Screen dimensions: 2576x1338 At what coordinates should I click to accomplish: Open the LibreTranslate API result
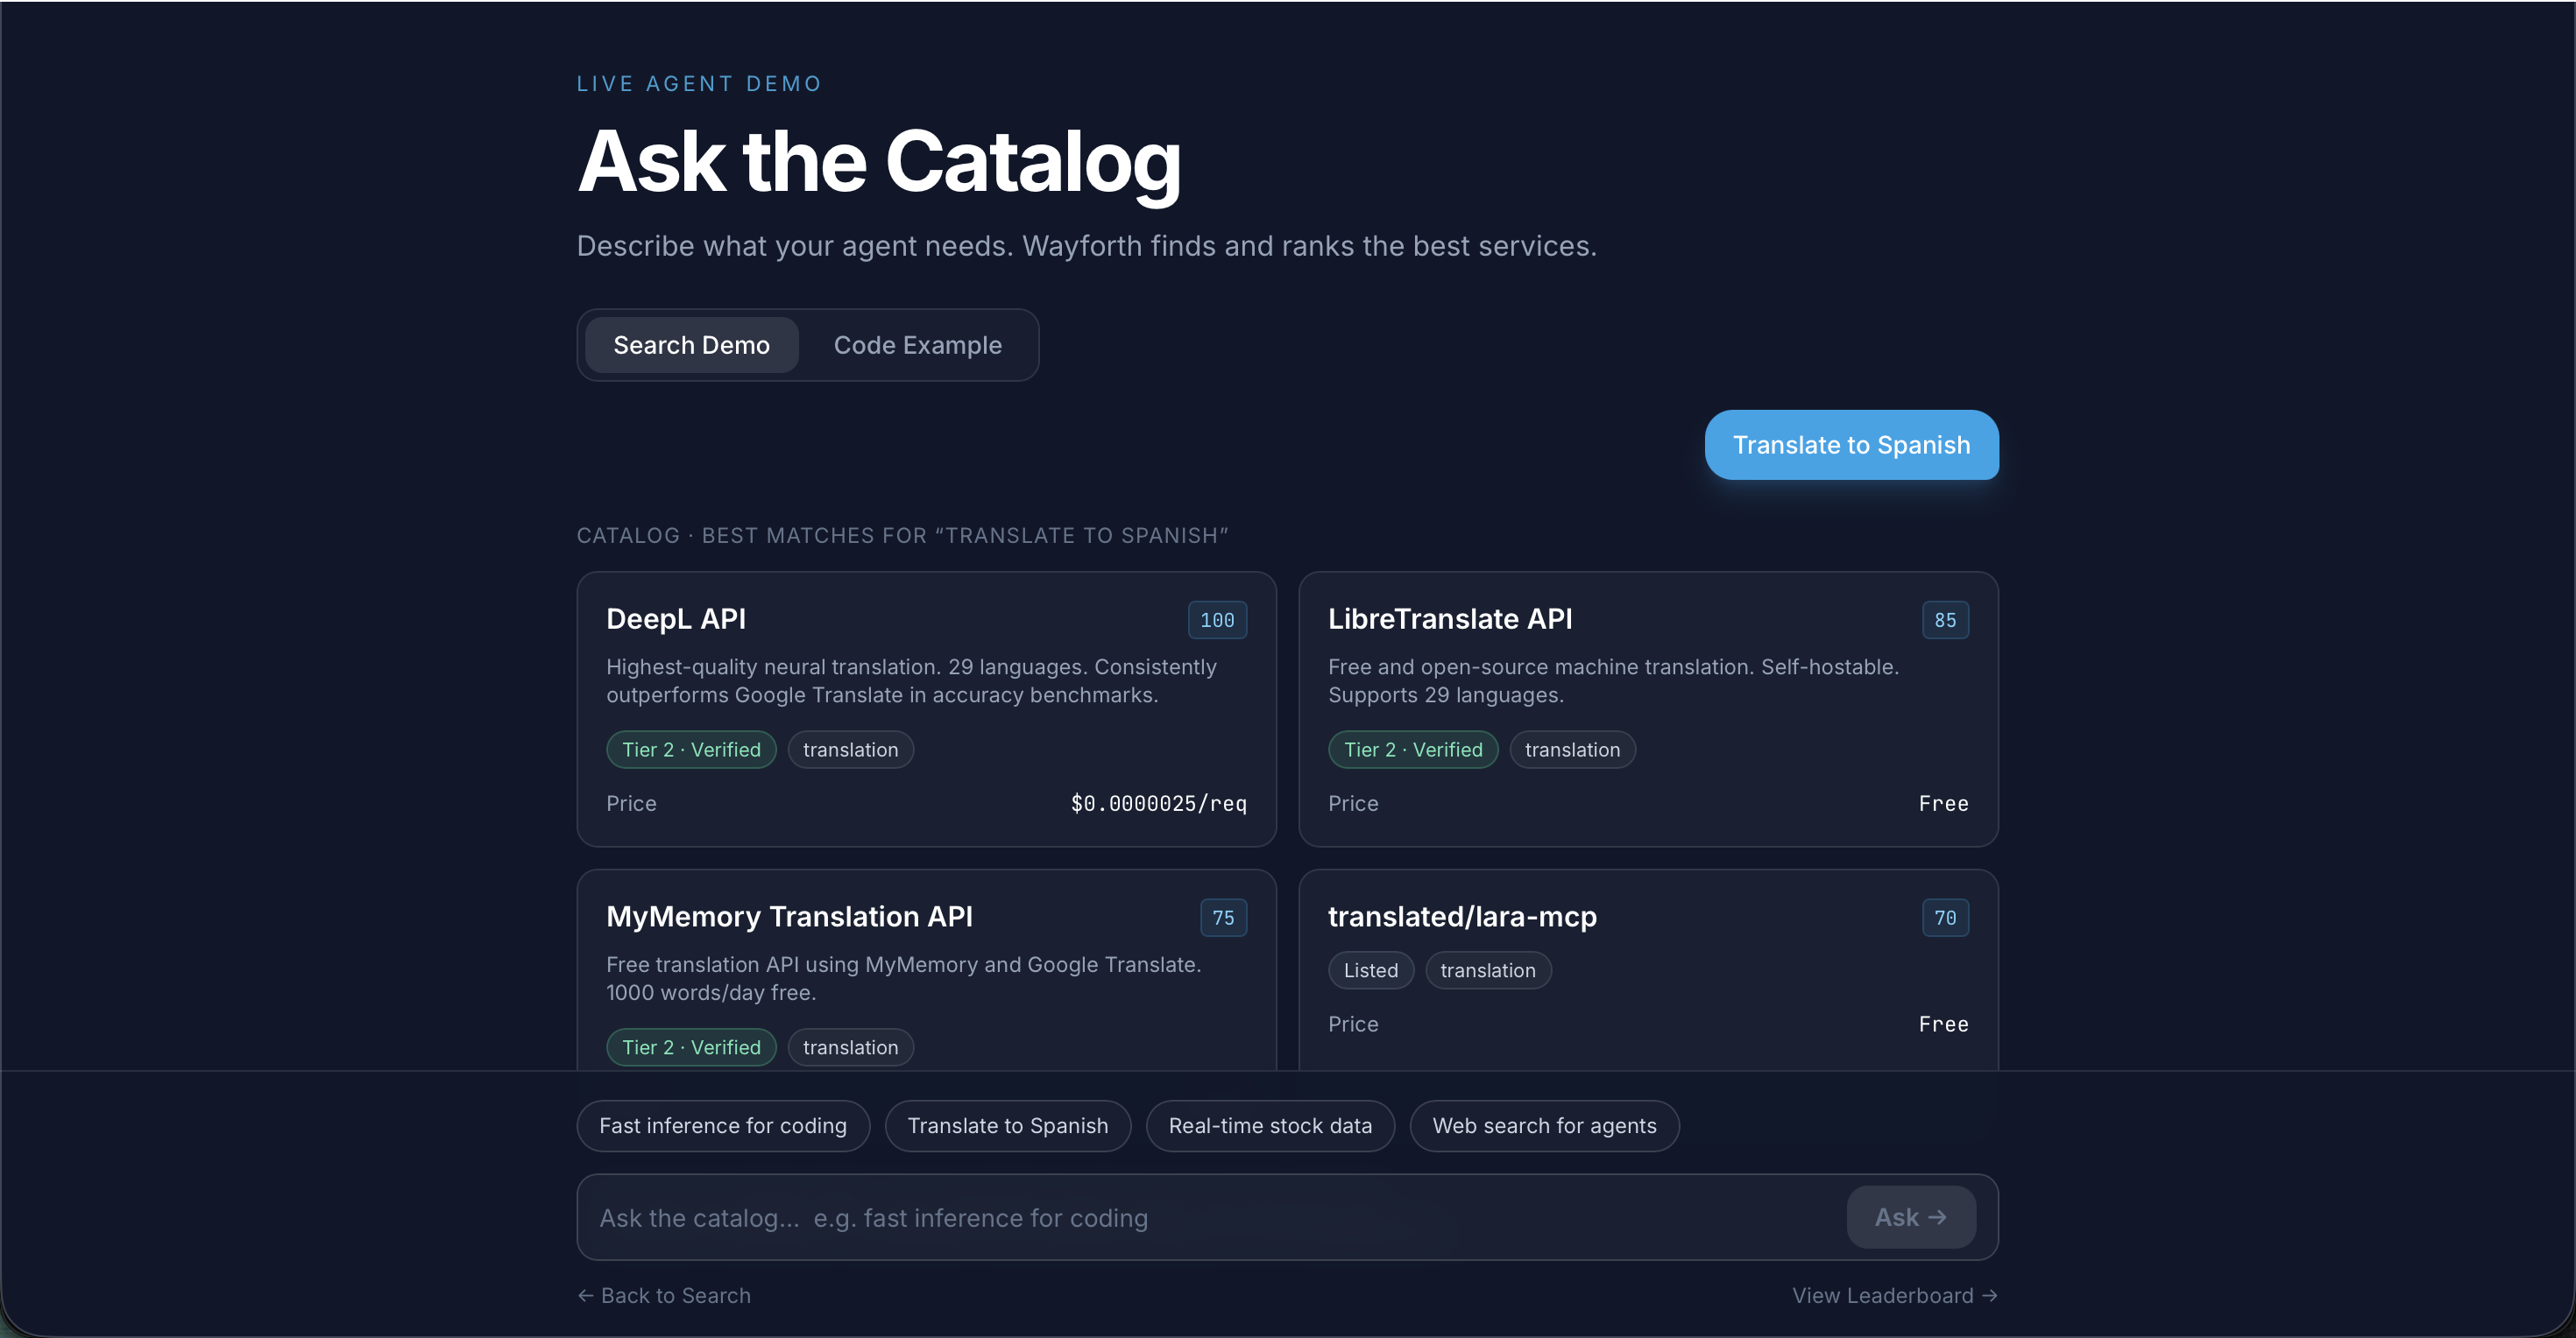(1449, 618)
